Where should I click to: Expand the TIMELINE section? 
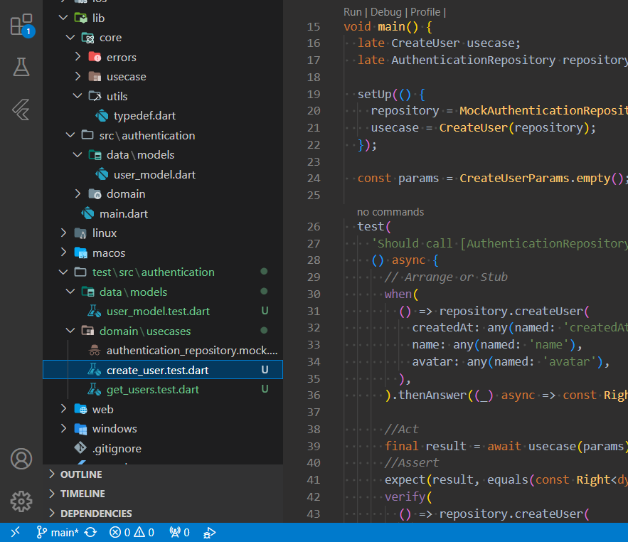coord(83,494)
